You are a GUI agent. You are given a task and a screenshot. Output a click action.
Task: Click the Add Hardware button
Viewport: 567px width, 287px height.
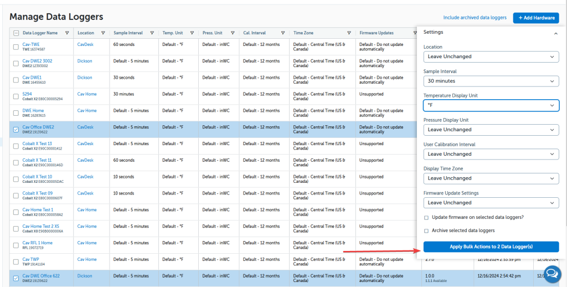(535, 18)
